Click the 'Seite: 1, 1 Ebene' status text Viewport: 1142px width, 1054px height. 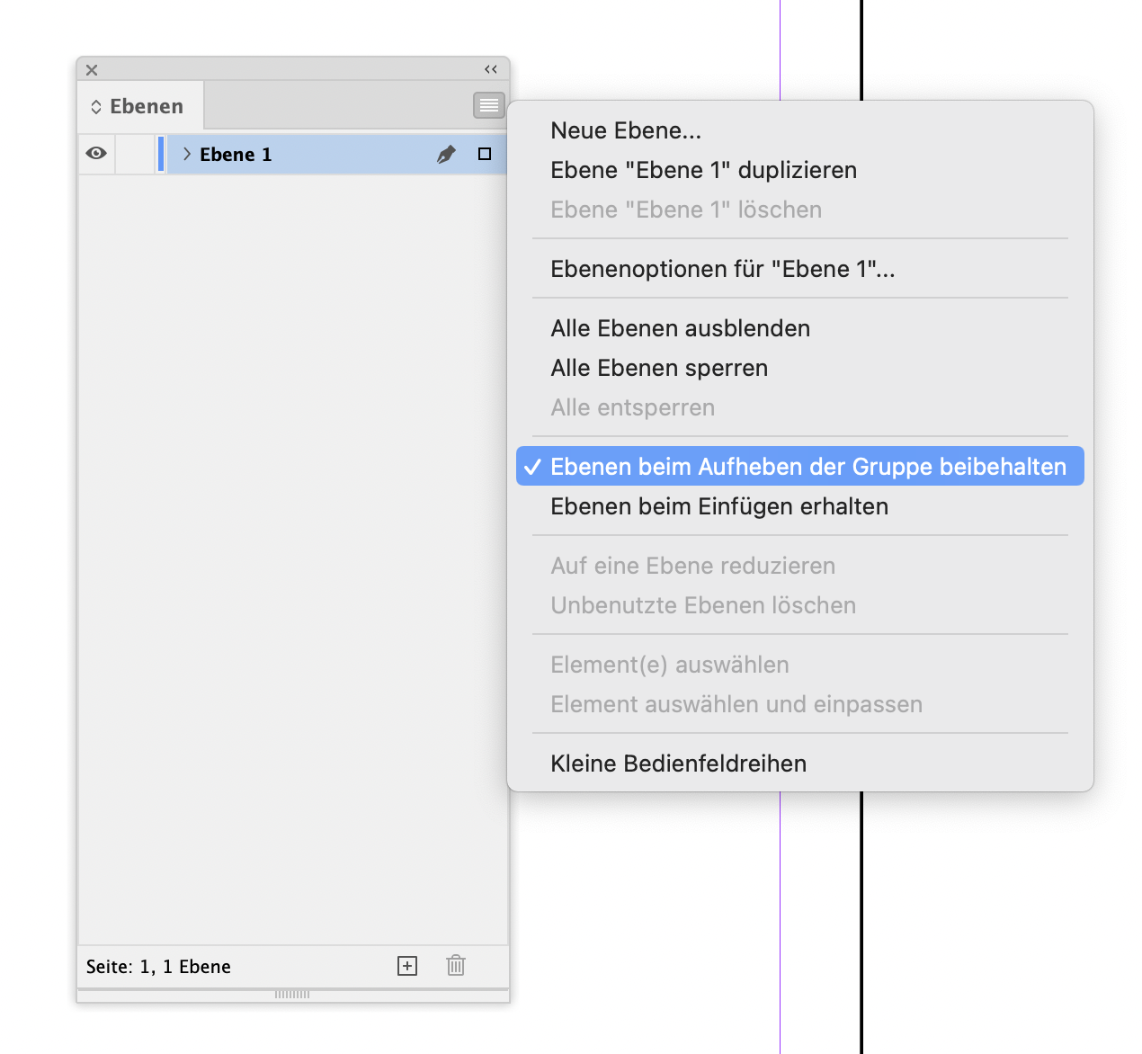pos(158,966)
